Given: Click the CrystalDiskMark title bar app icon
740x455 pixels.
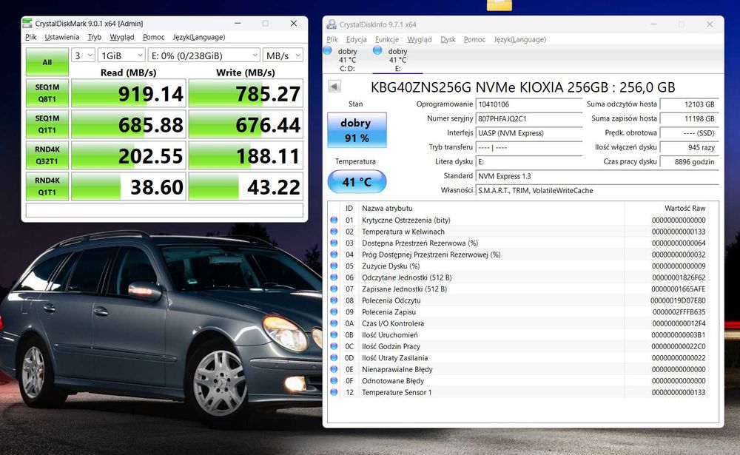Looking at the screenshot, I should coord(27,23).
